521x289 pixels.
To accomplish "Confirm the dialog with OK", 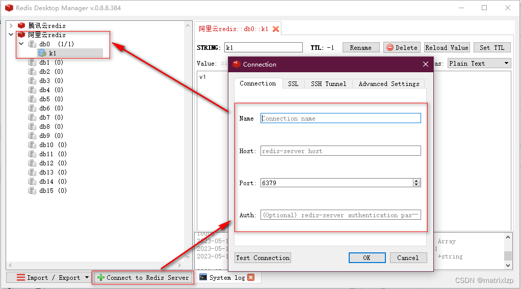I will pos(367,258).
